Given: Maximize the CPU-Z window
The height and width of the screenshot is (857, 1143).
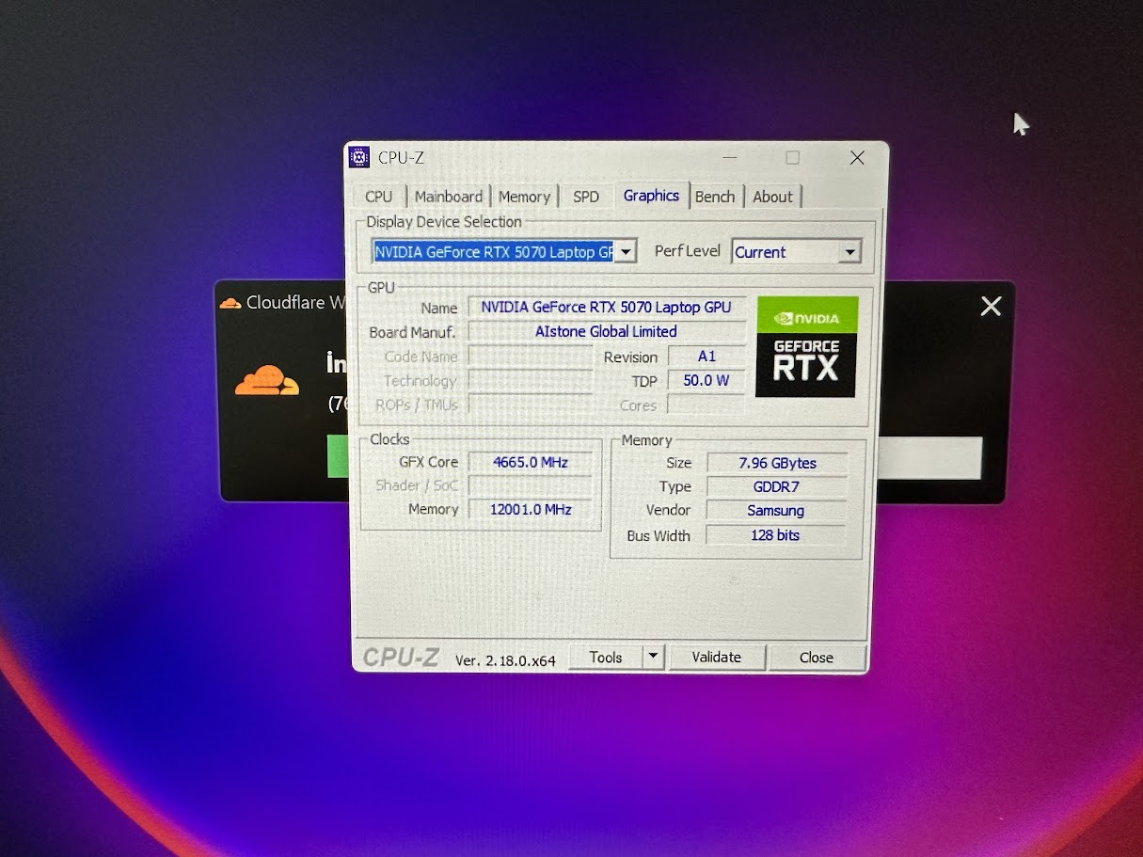Looking at the screenshot, I should click(x=792, y=158).
